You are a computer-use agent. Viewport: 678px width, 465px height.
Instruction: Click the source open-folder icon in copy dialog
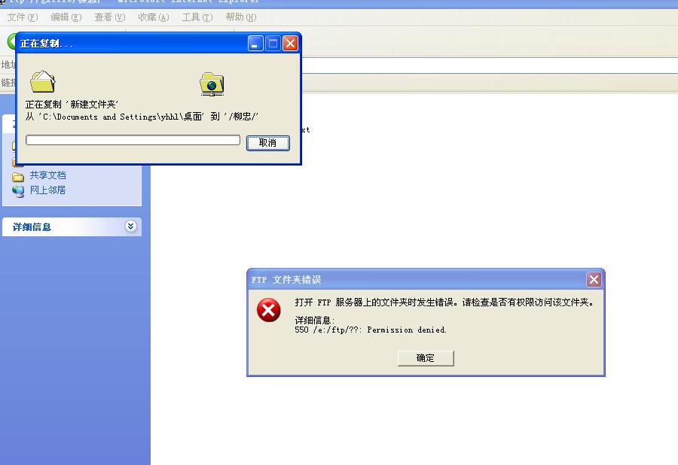pyautogui.click(x=42, y=81)
